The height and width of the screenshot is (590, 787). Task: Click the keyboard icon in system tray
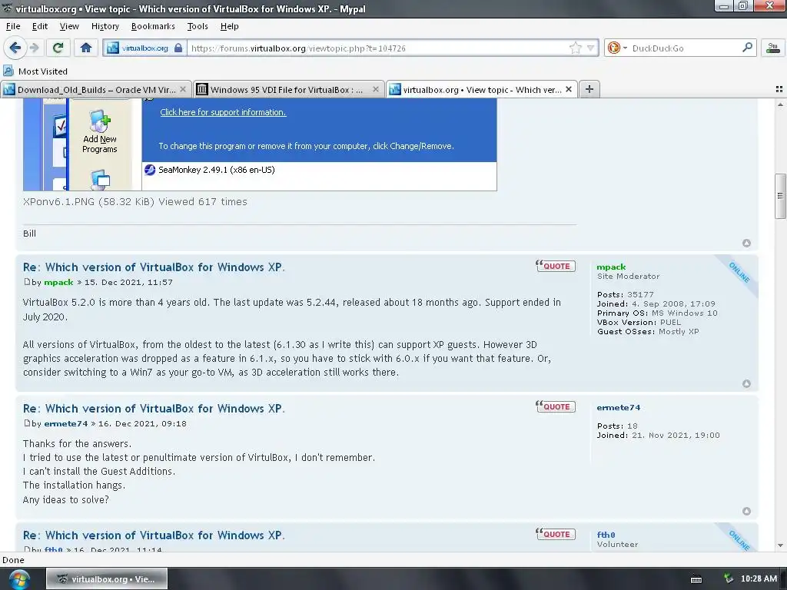click(x=696, y=579)
